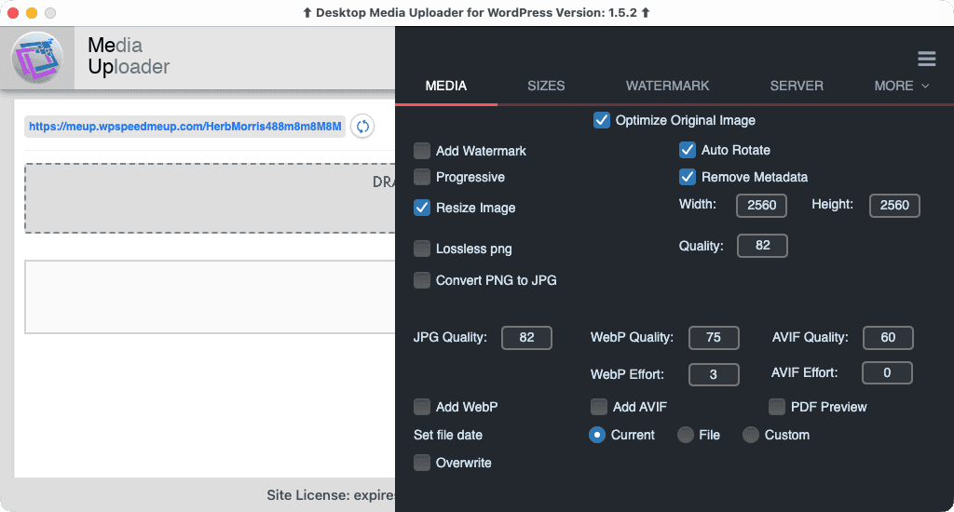Enable the Add WebP checkbox
Viewport: 954px width, 512px height.
[422, 407]
